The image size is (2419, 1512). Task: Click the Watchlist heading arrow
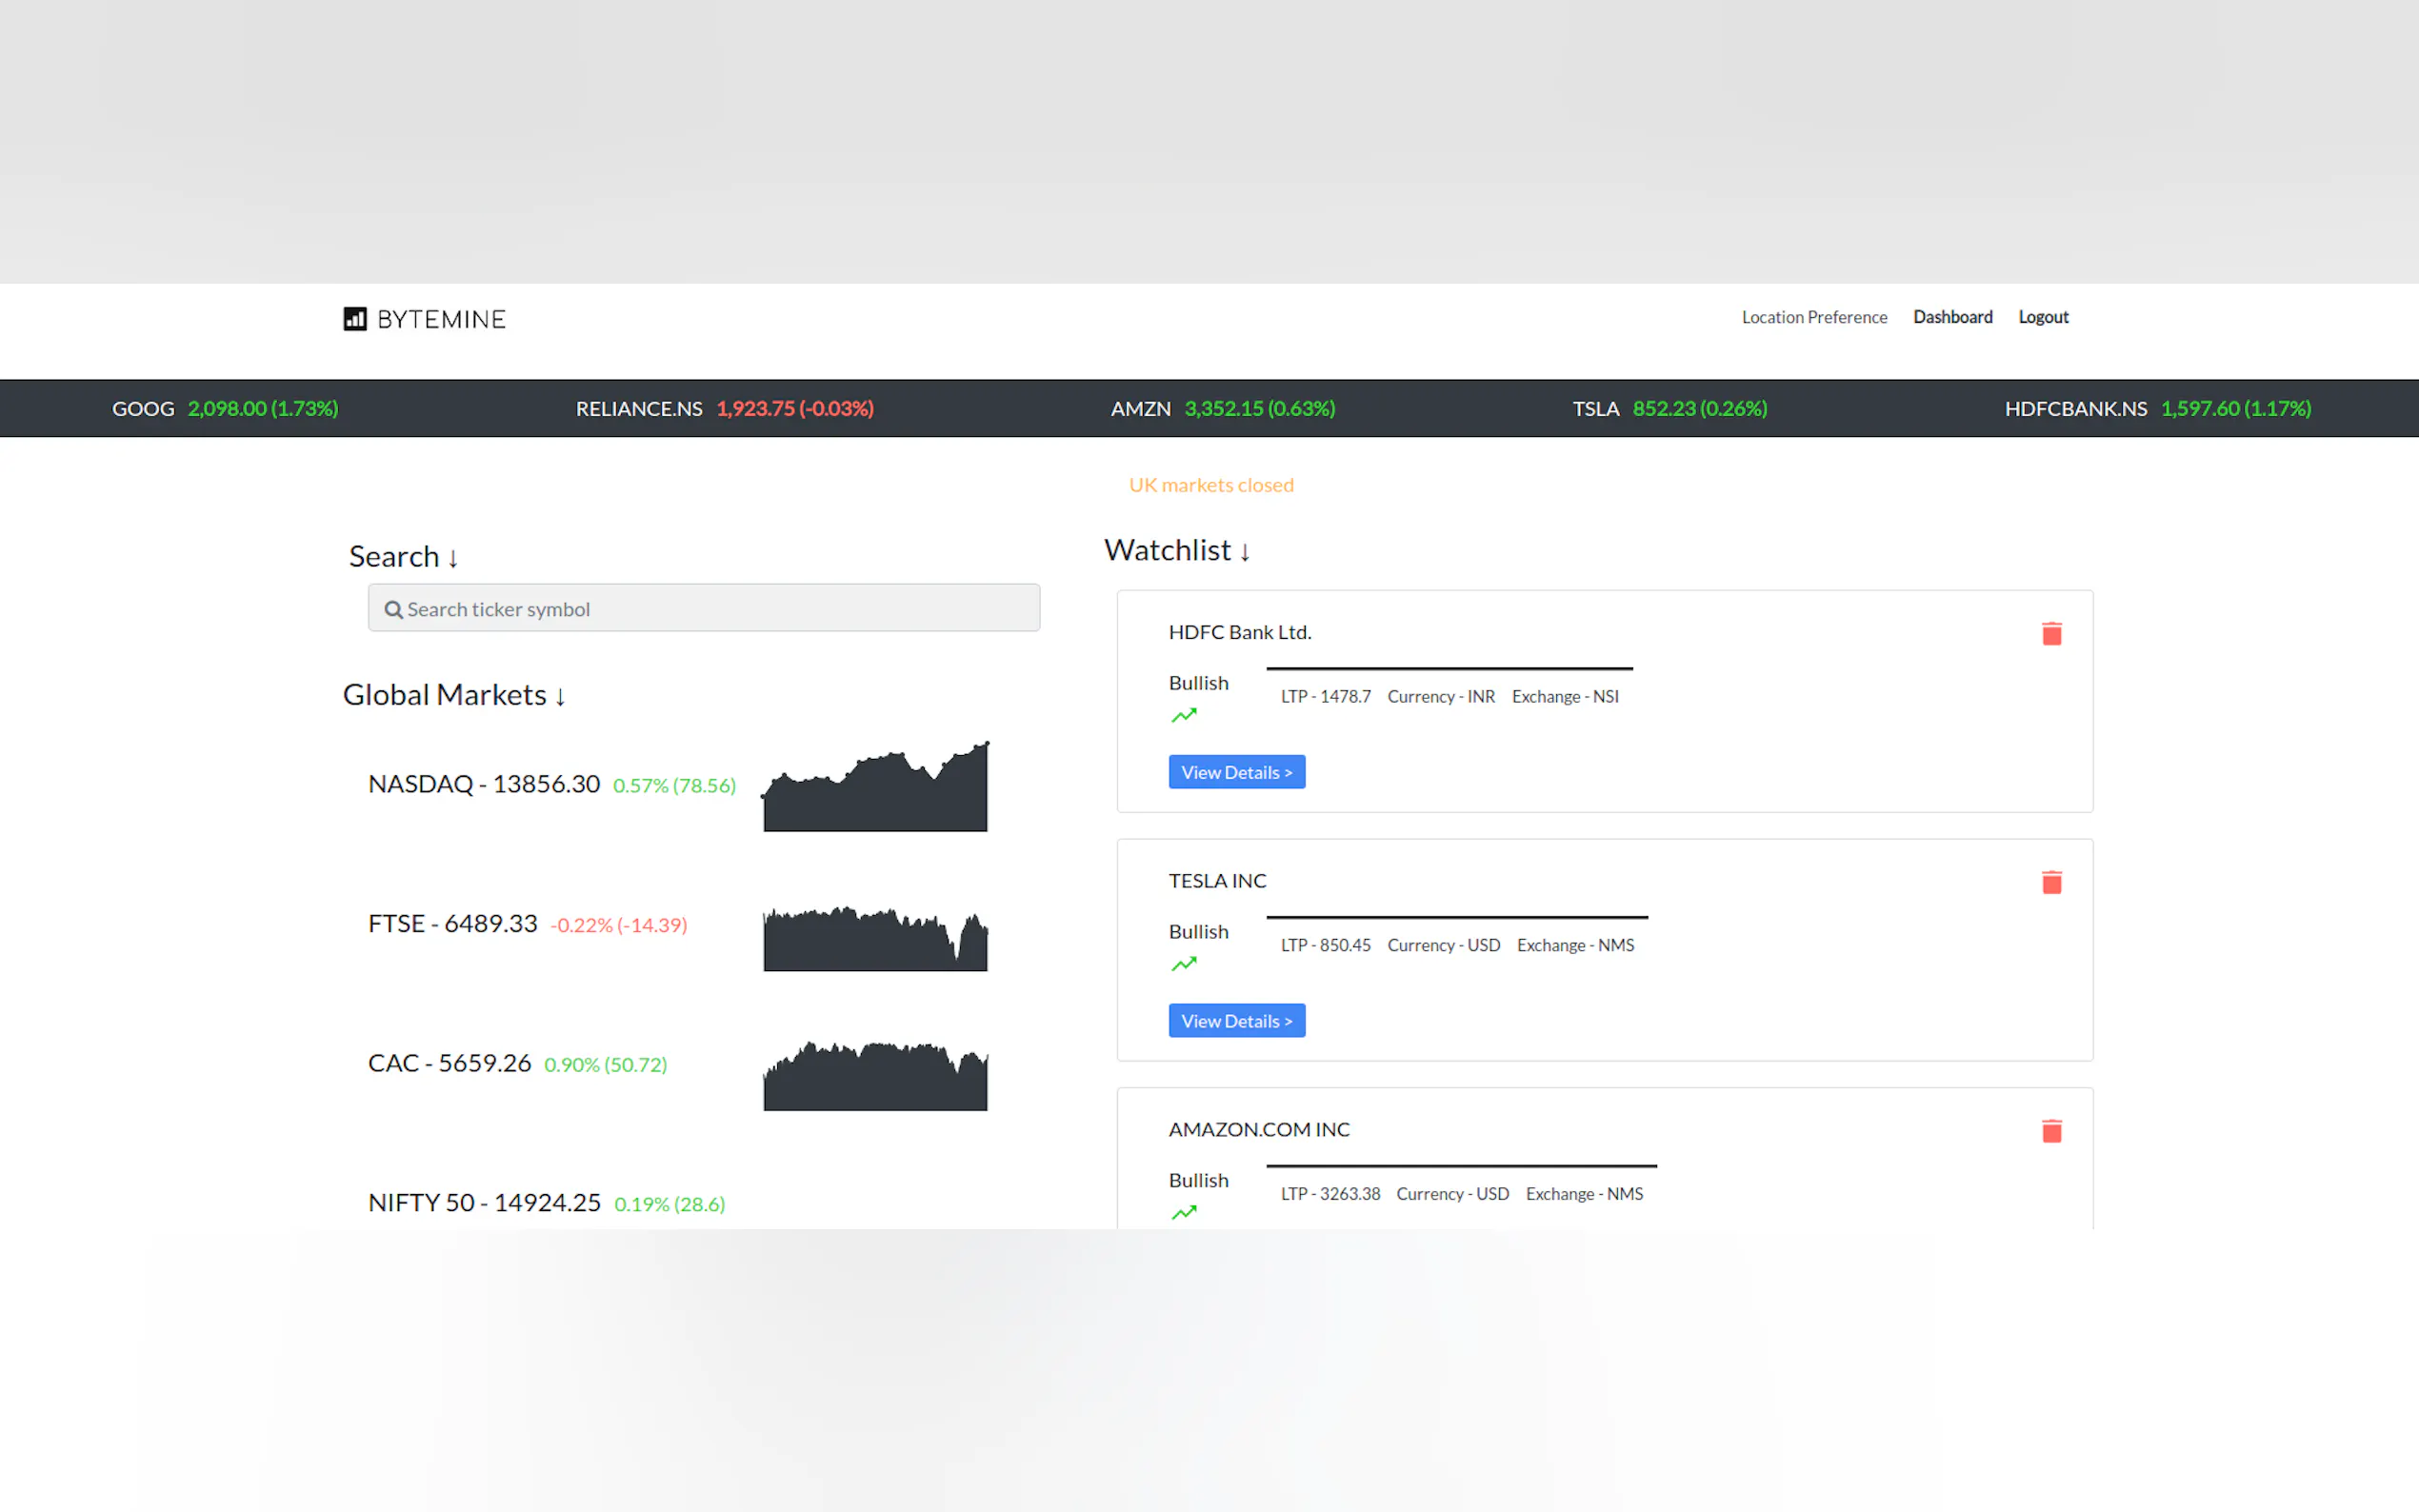pyautogui.click(x=1245, y=552)
